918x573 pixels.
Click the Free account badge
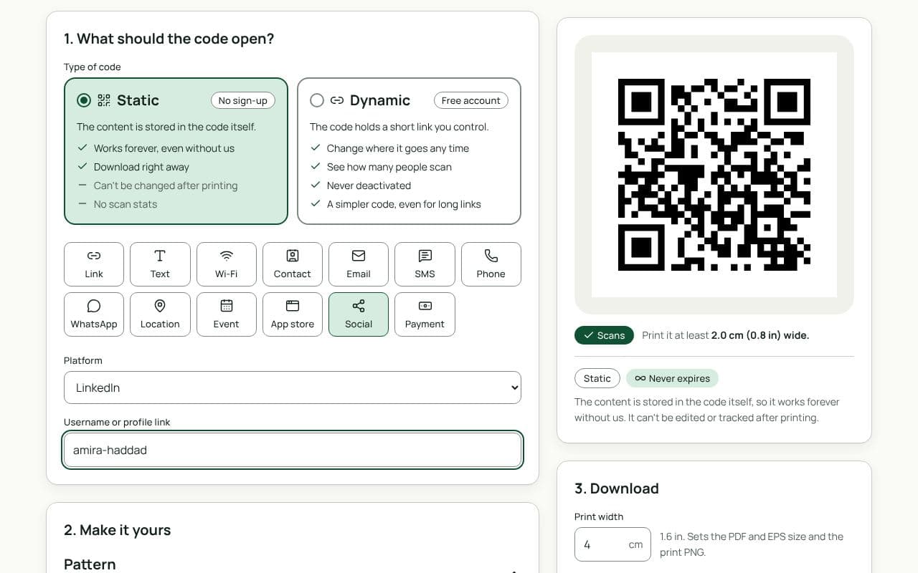[x=471, y=100]
